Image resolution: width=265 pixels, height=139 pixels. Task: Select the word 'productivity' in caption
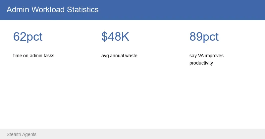point(201,63)
